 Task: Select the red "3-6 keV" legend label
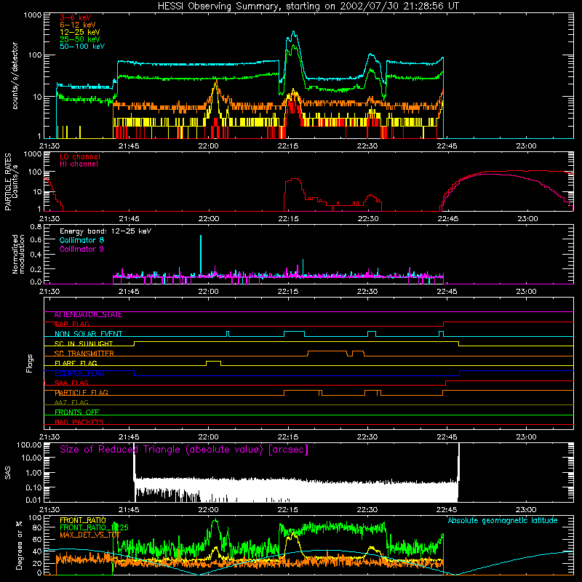[x=75, y=17]
